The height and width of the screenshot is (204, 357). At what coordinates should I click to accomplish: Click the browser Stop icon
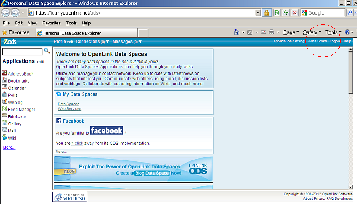point(295,13)
